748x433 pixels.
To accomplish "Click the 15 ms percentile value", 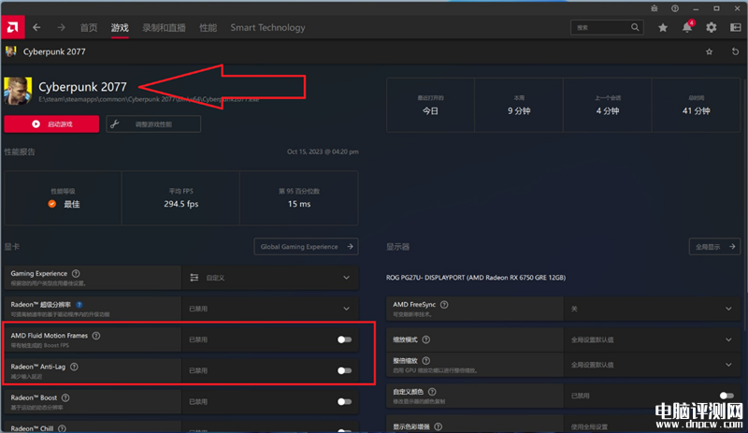I will (299, 204).
